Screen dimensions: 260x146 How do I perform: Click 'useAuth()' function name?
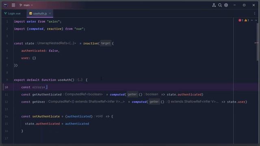[x=66, y=80]
